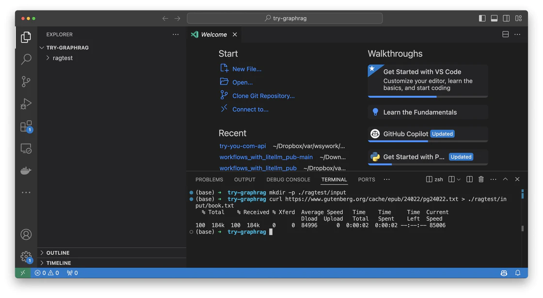Open notifications bell in status bar

518,273
